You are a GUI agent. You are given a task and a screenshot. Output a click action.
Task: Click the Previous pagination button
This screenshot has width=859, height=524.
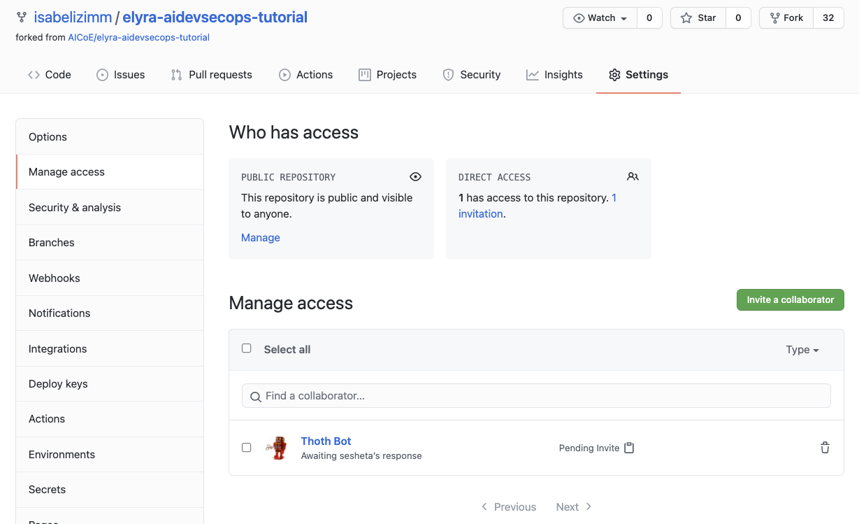tap(509, 507)
